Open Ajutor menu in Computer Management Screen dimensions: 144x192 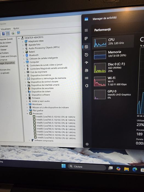click(16, 28)
